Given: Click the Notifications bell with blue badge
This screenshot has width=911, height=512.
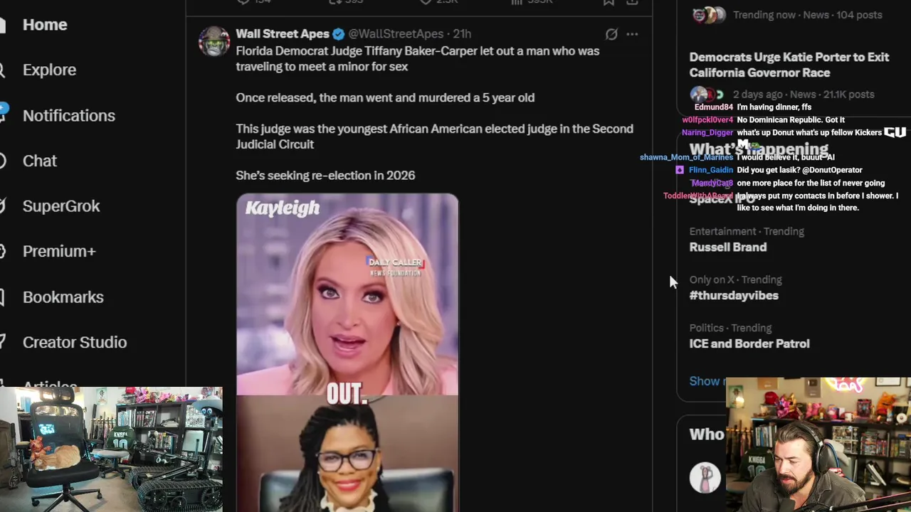Looking at the screenshot, I should pyautogui.click(x=3, y=114).
